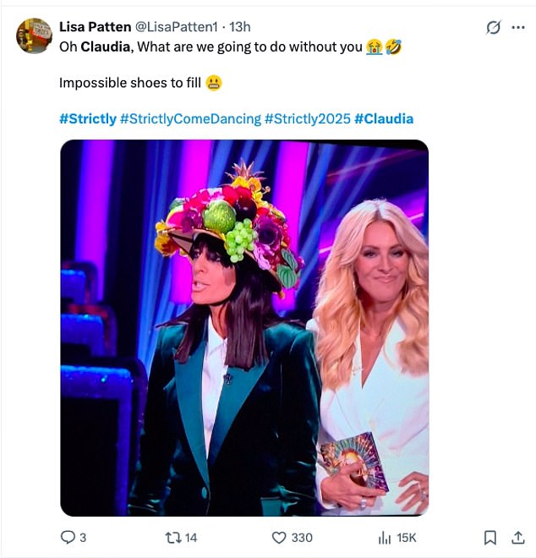
Task: Click the 14 reposts count
Action: click(x=191, y=537)
